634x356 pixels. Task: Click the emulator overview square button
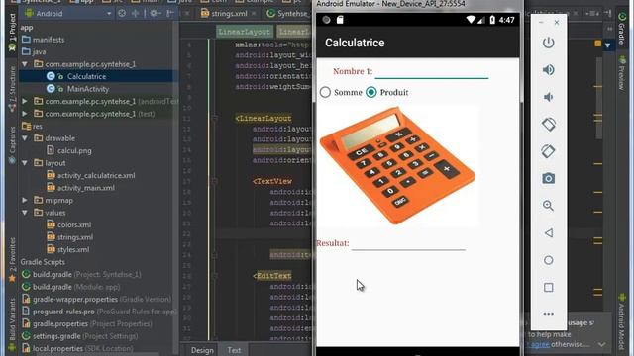(x=548, y=288)
